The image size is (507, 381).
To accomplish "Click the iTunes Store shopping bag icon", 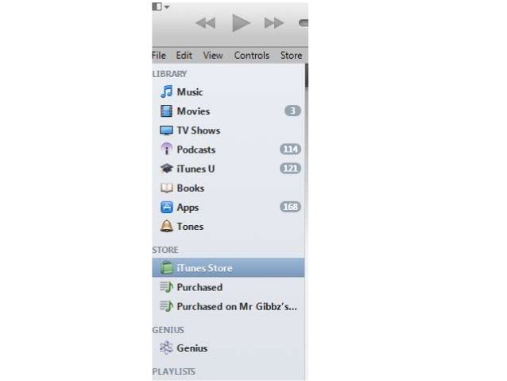I will click(167, 267).
